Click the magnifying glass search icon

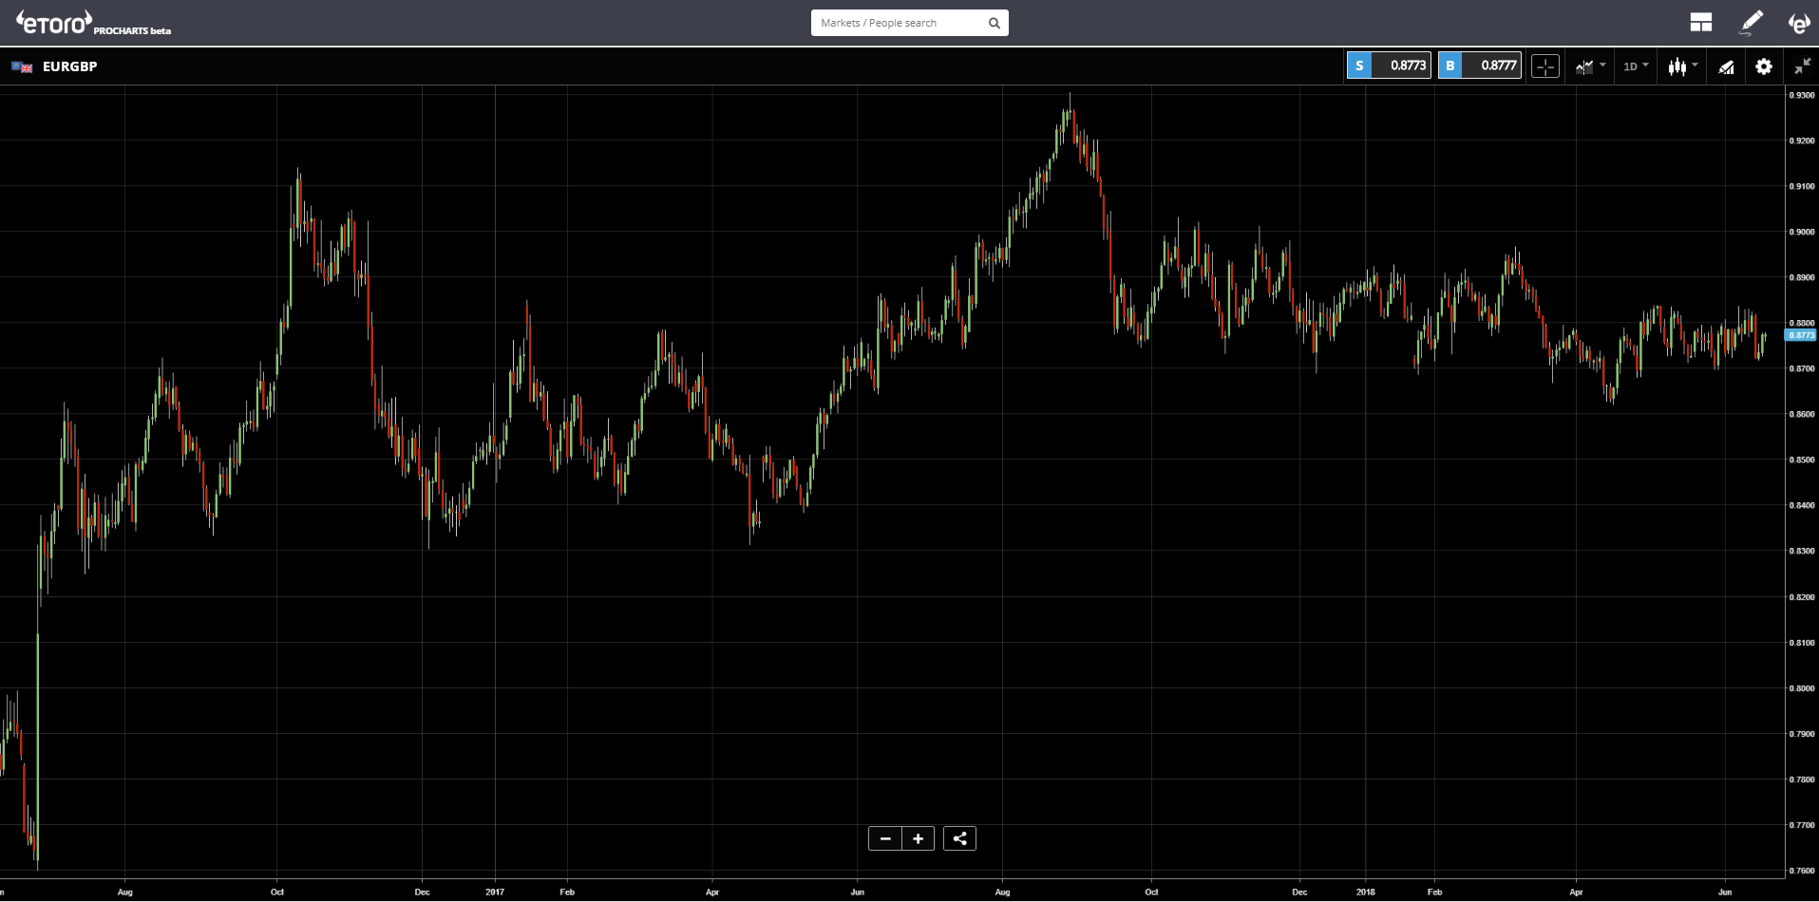(x=994, y=23)
